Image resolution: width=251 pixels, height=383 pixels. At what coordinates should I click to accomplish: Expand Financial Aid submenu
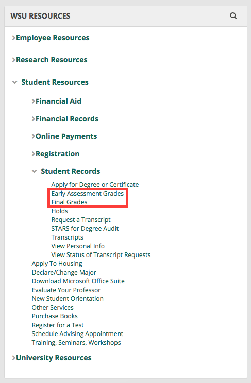[57, 101]
